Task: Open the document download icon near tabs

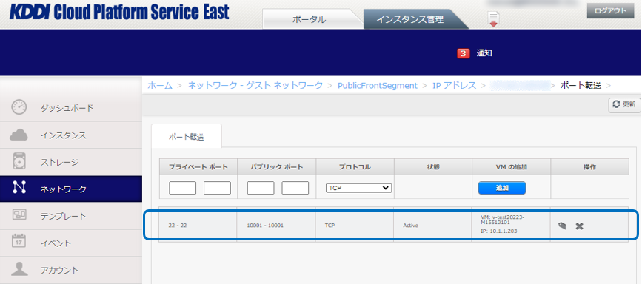Action: (494, 19)
